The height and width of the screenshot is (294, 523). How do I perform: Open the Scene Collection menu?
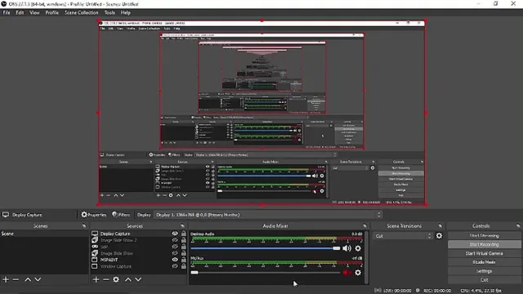tap(82, 13)
